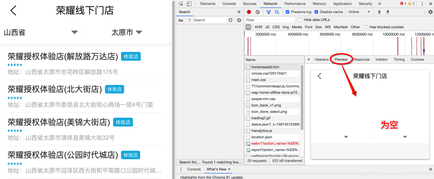
Task: Filter requests by XHR
Action: tap(258, 27)
